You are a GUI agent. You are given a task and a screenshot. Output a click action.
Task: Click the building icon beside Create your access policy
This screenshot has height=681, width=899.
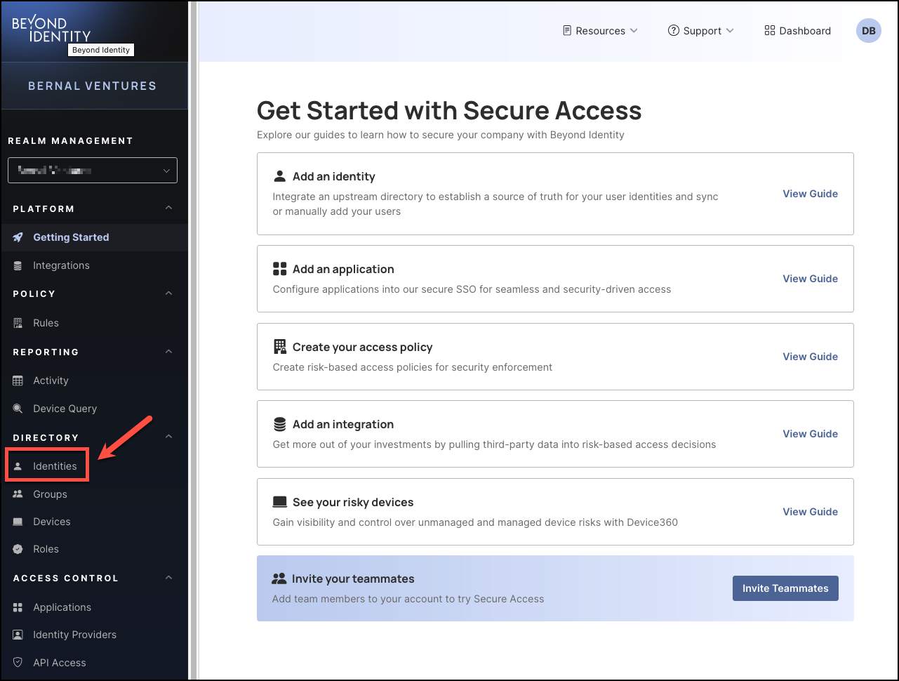(280, 347)
